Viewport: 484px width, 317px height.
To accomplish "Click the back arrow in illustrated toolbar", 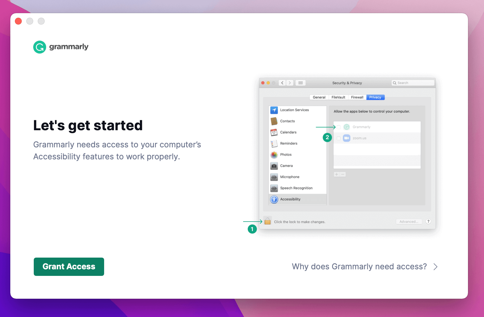I will click(x=282, y=83).
